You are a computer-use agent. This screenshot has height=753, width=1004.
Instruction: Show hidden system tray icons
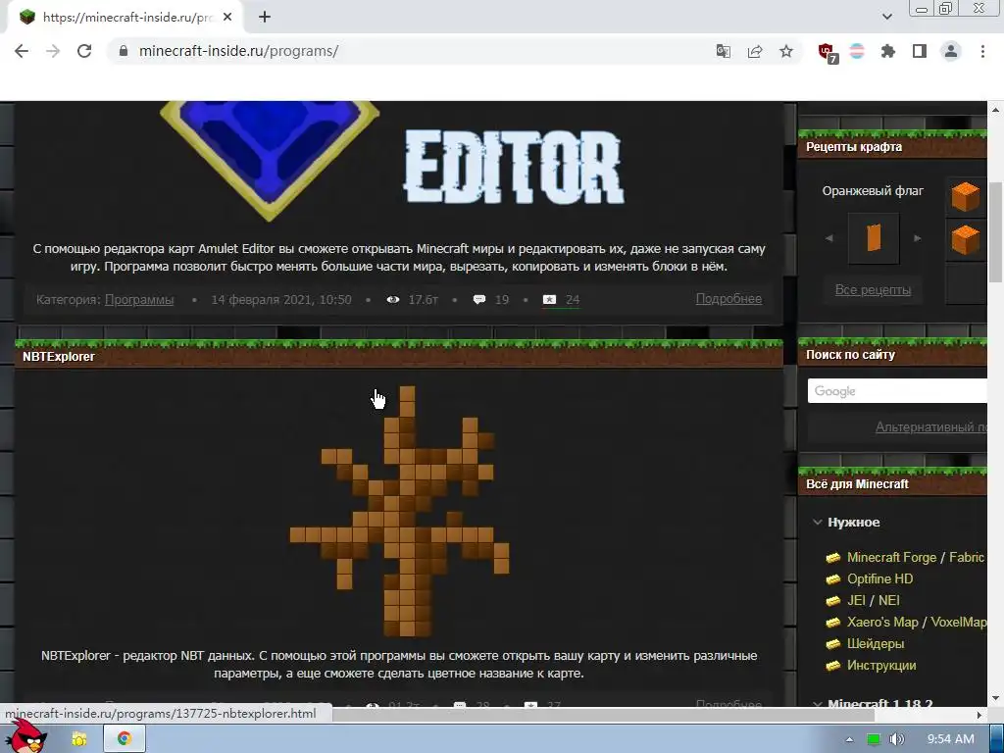click(849, 739)
